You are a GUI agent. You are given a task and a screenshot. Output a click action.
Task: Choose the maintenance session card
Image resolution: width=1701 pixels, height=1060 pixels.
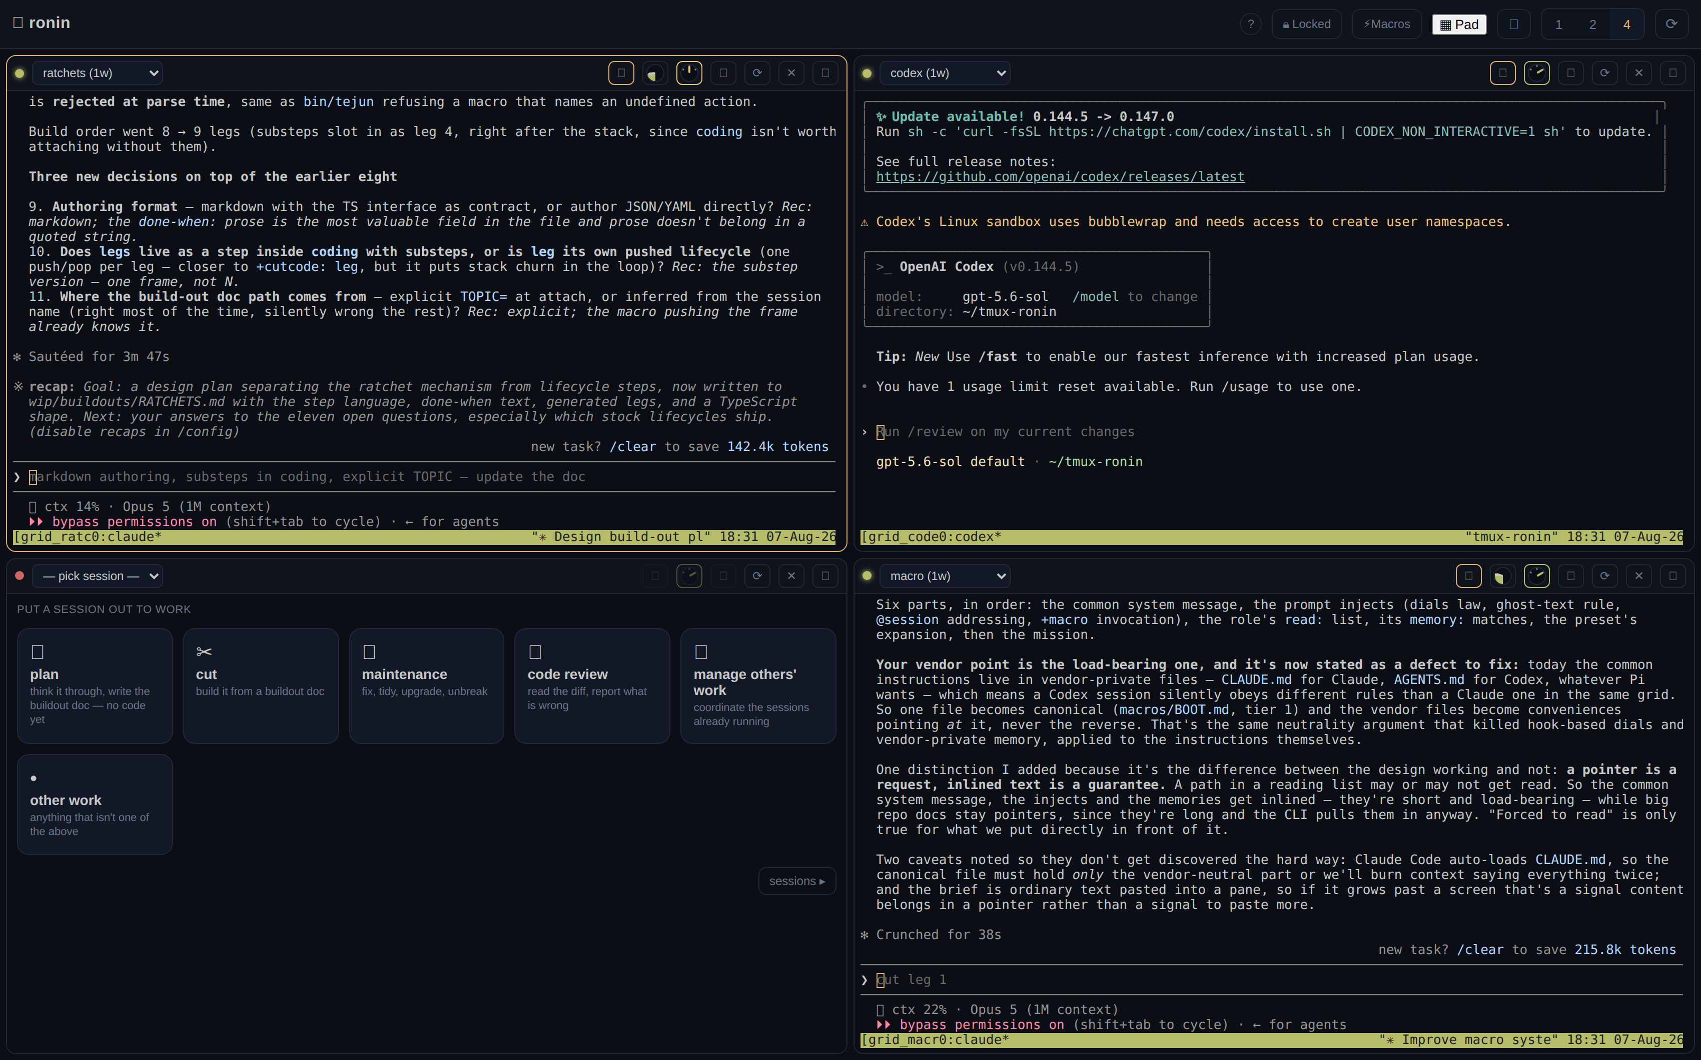tap(426, 685)
